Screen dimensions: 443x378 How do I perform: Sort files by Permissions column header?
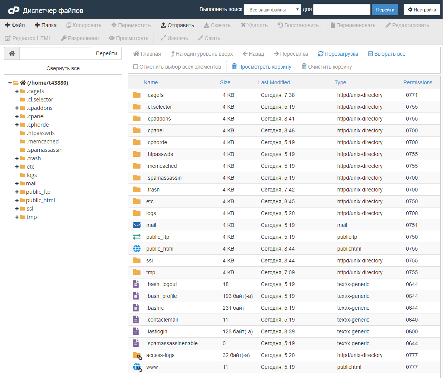pyautogui.click(x=417, y=82)
